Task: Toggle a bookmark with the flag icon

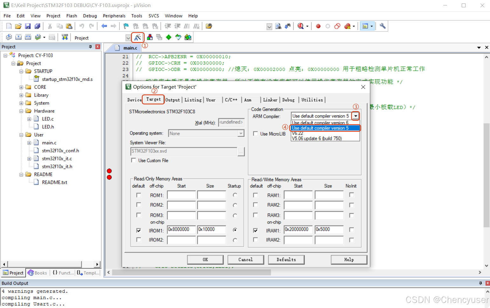Action: (x=126, y=26)
